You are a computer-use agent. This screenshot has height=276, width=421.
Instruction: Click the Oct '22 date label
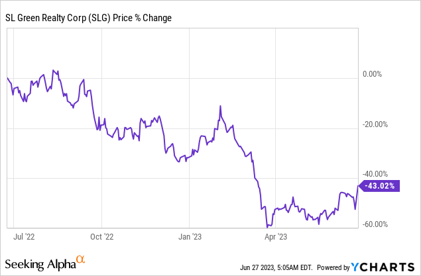click(101, 235)
